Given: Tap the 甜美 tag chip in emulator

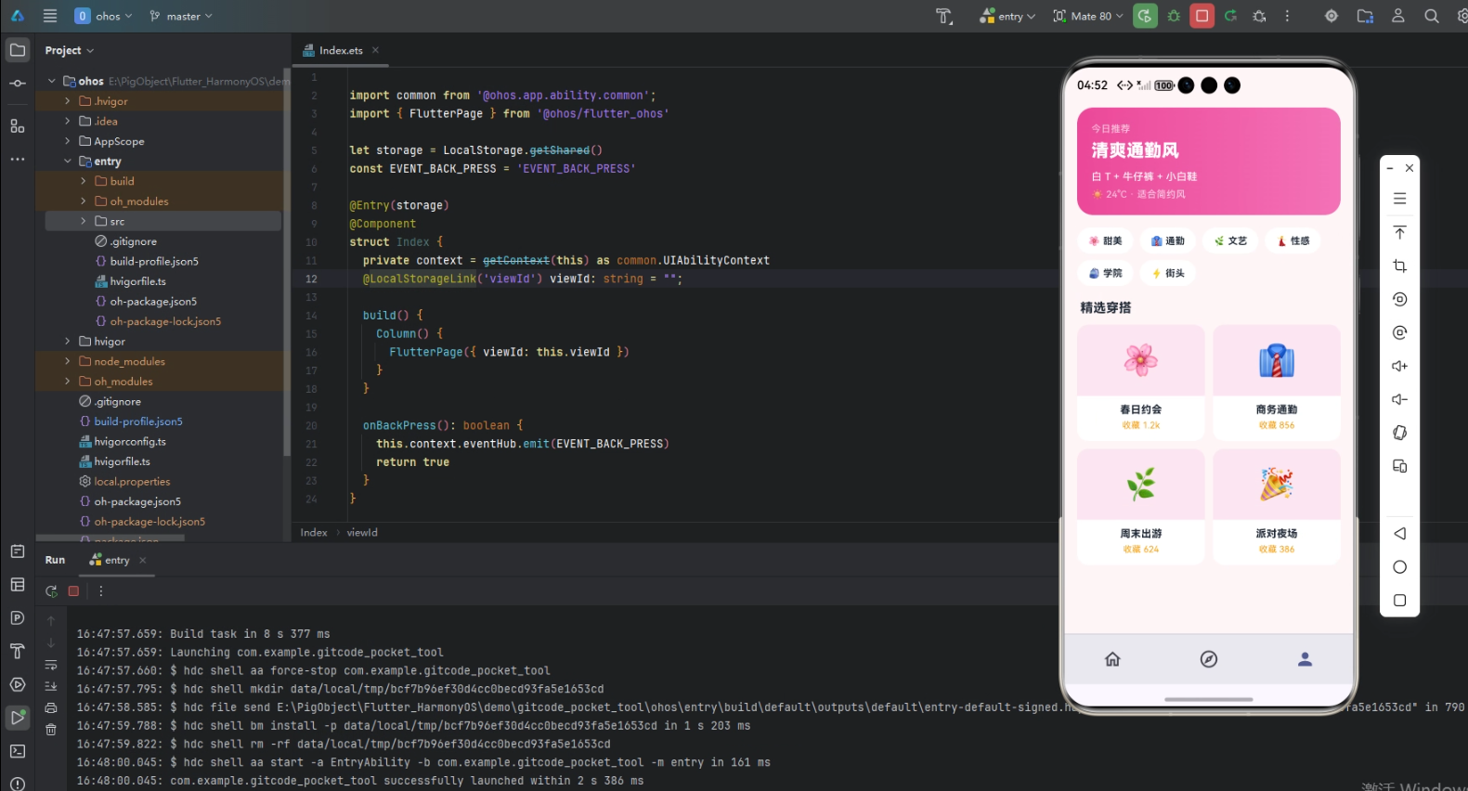Looking at the screenshot, I should point(1105,240).
